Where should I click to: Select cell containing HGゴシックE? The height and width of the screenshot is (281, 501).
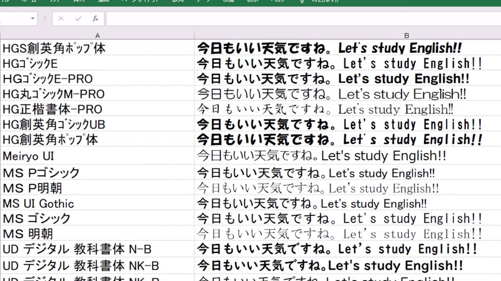[x=97, y=63]
